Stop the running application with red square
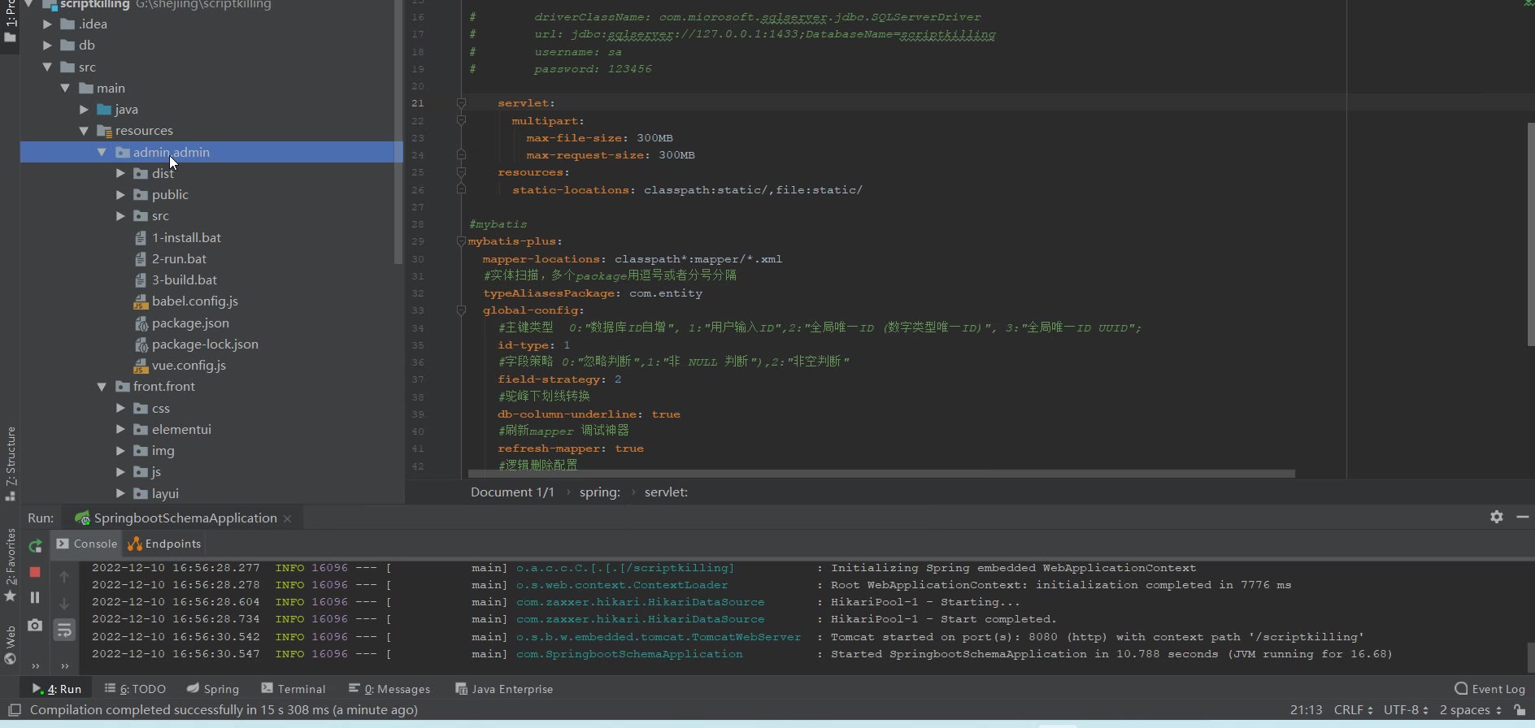 [35, 572]
